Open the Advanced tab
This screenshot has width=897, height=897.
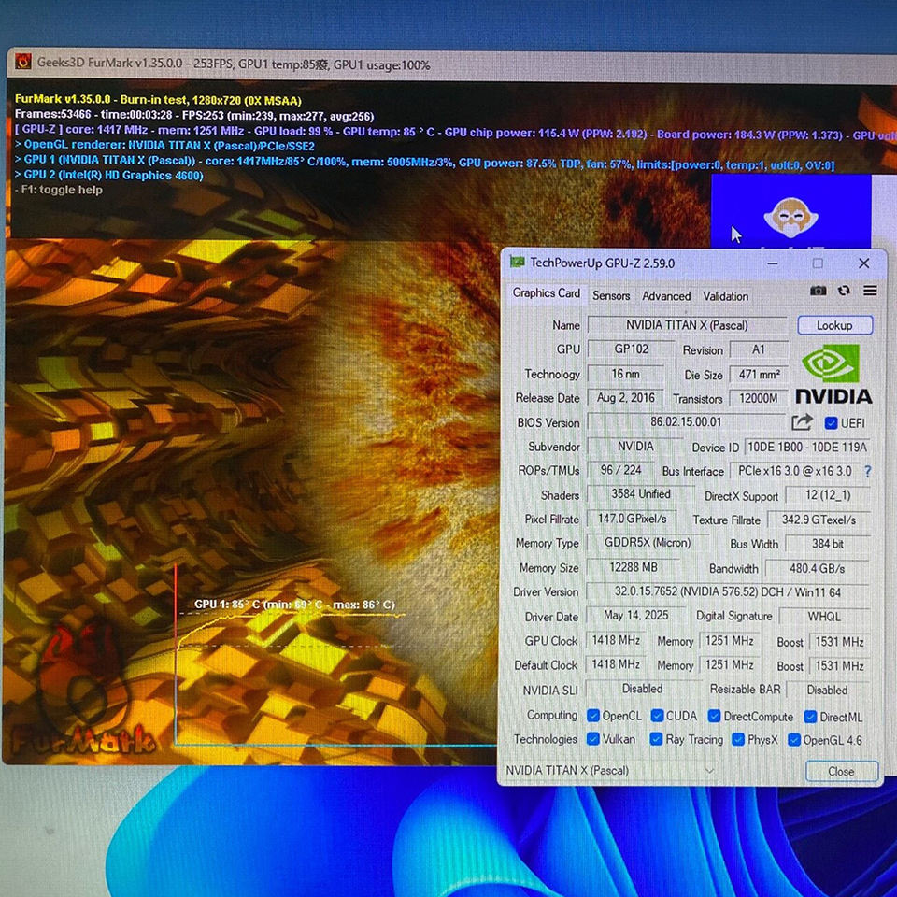click(666, 295)
